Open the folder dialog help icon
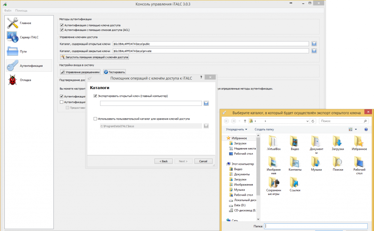 (366, 129)
